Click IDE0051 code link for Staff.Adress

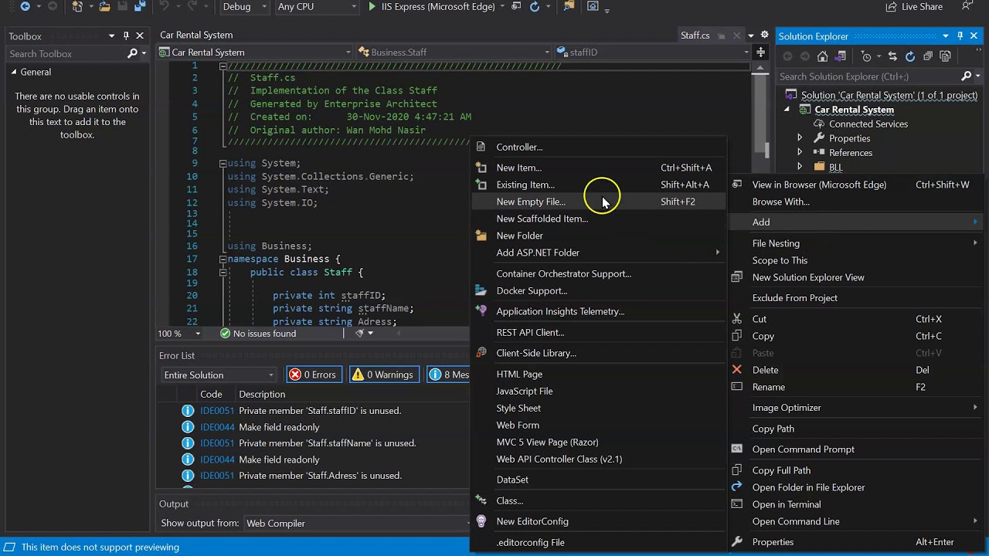point(216,476)
